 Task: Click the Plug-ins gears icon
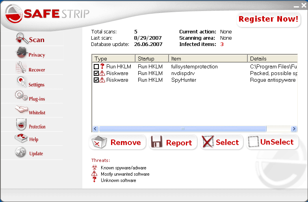click(x=21, y=95)
